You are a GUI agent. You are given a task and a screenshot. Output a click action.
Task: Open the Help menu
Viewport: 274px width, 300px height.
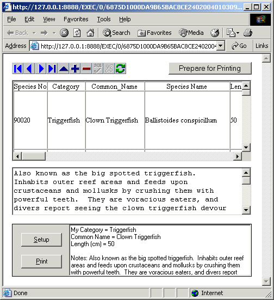coord(125,19)
